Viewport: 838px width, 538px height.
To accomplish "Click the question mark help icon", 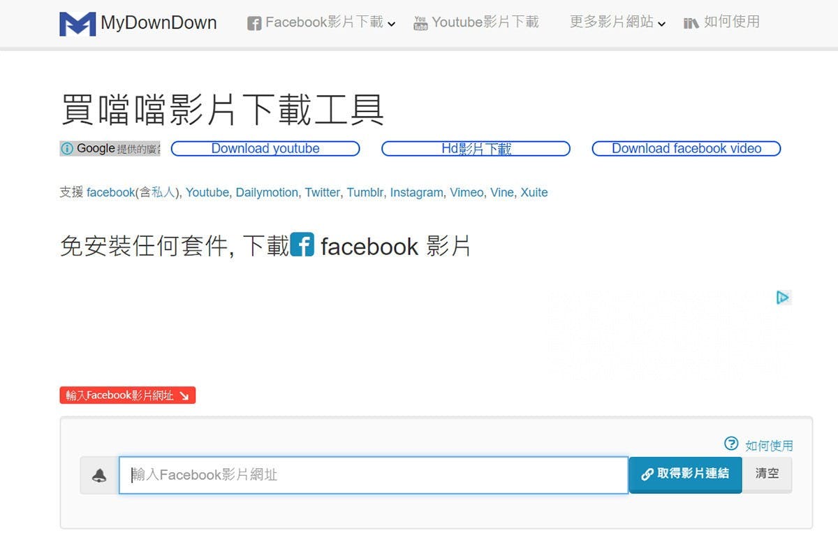I will 731,444.
